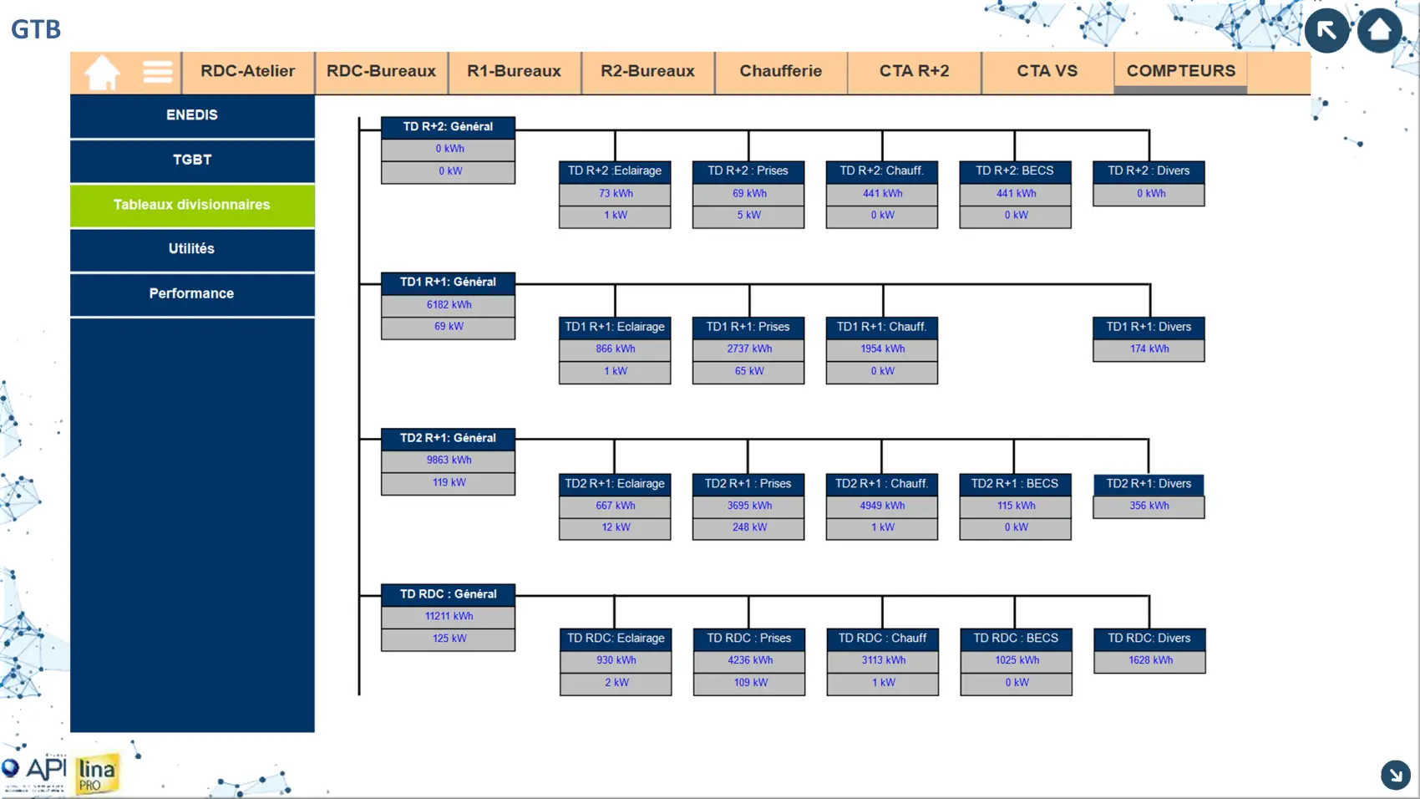Click the back arrow round button
The image size is (1420, 799).
[x=1326, y=31]
